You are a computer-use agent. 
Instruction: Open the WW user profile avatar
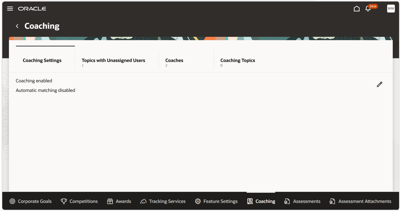point(391,8)
